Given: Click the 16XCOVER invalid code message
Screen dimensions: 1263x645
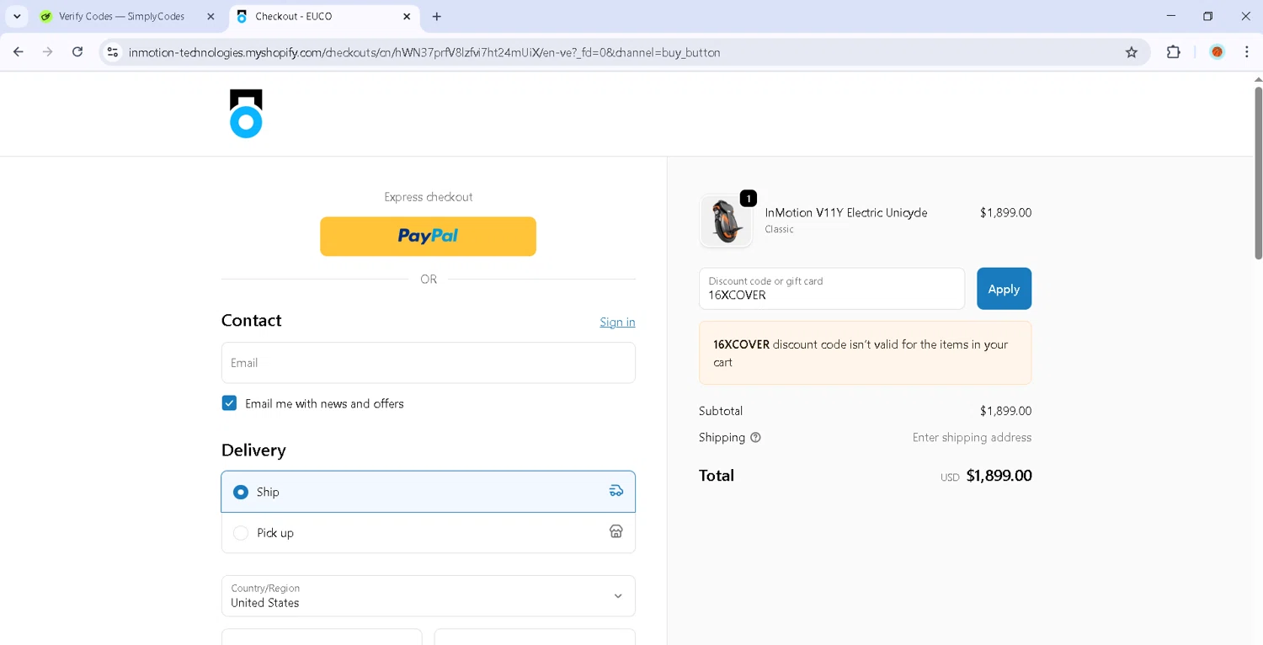Looking at the screenshot, I should click(865, 353).
